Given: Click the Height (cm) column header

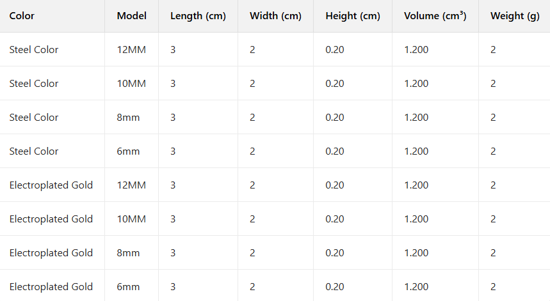Looking at the screenshot, I should (352, 16).
